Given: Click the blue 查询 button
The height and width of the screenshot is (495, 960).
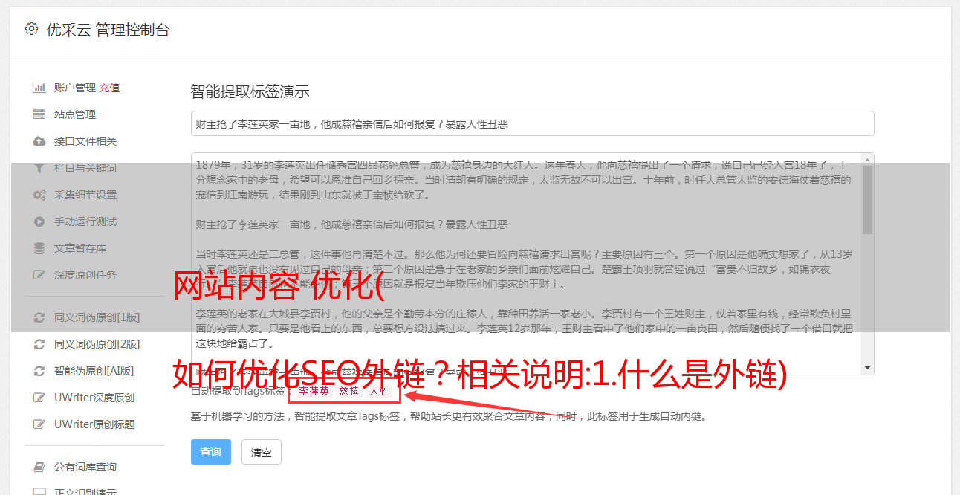Looking at the screenshot, I should 211,452.
